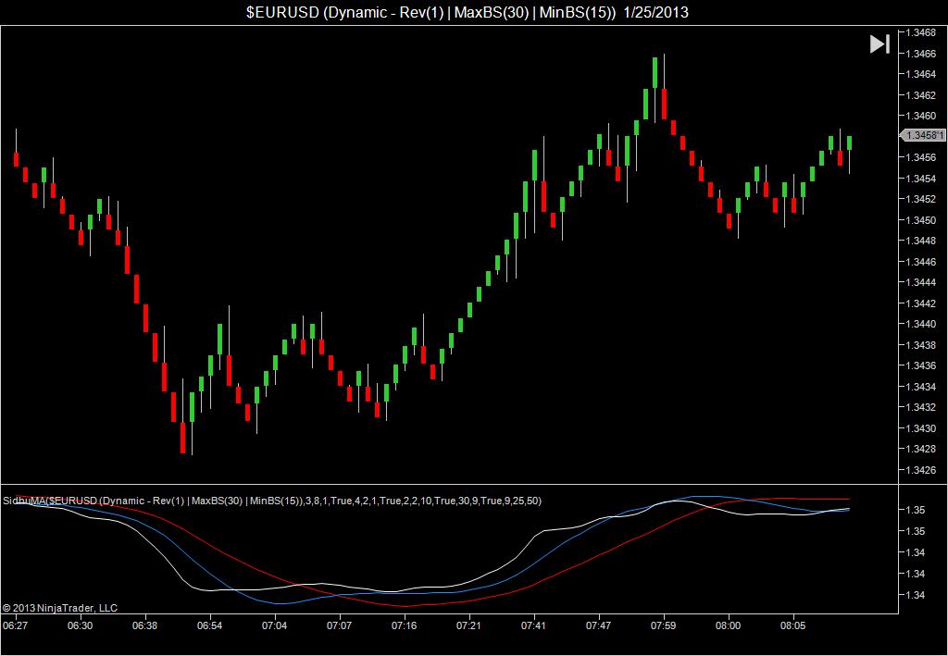Click price axis label 1.3428
The height and width of the screenshot is (656, 948).
pos(921,449)
